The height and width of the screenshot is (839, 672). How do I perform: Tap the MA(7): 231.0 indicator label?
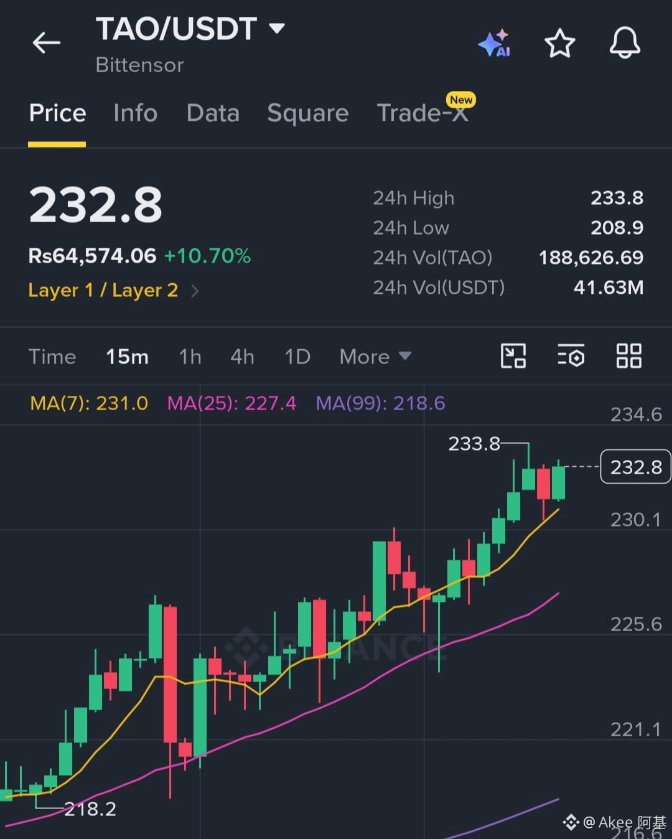click(89, 403)
